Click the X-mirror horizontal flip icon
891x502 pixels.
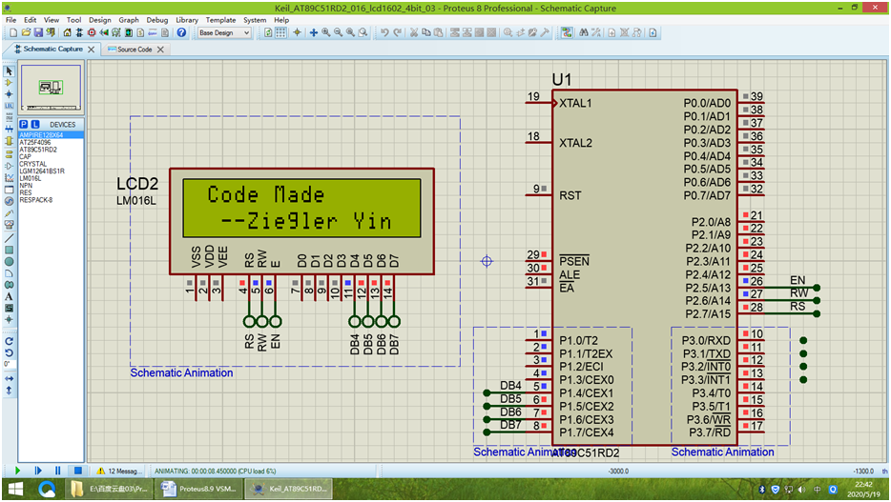(9, 378)
